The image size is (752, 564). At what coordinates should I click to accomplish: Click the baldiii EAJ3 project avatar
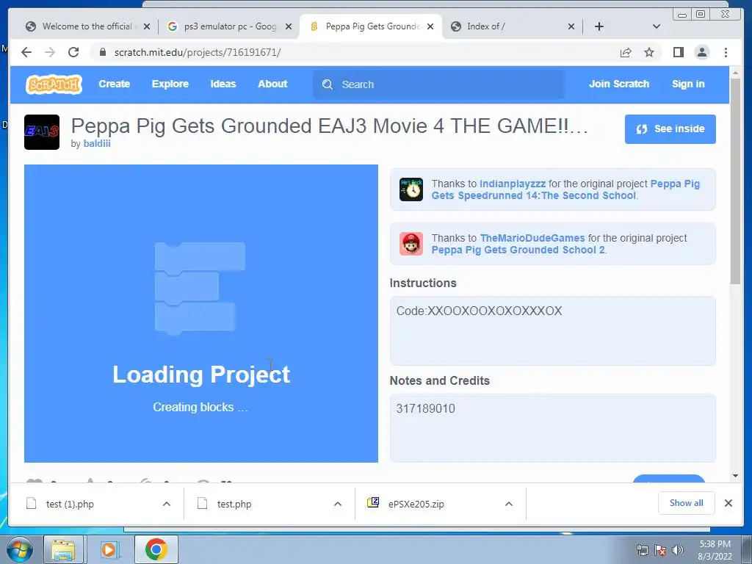[x=42, y=132]
